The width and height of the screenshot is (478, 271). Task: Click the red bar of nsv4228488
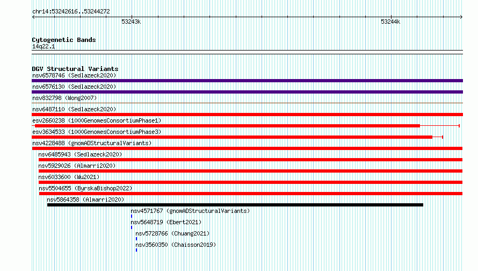(247, 148)
